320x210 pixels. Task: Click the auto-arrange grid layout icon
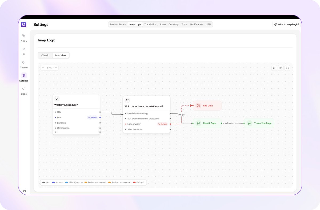[x=281, y=68]
